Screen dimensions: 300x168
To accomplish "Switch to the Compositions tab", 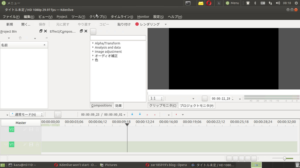I will pos(101,106).
